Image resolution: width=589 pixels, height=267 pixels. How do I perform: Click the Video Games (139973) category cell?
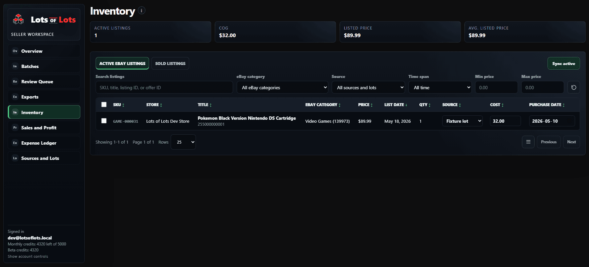[x=327, y=121]
